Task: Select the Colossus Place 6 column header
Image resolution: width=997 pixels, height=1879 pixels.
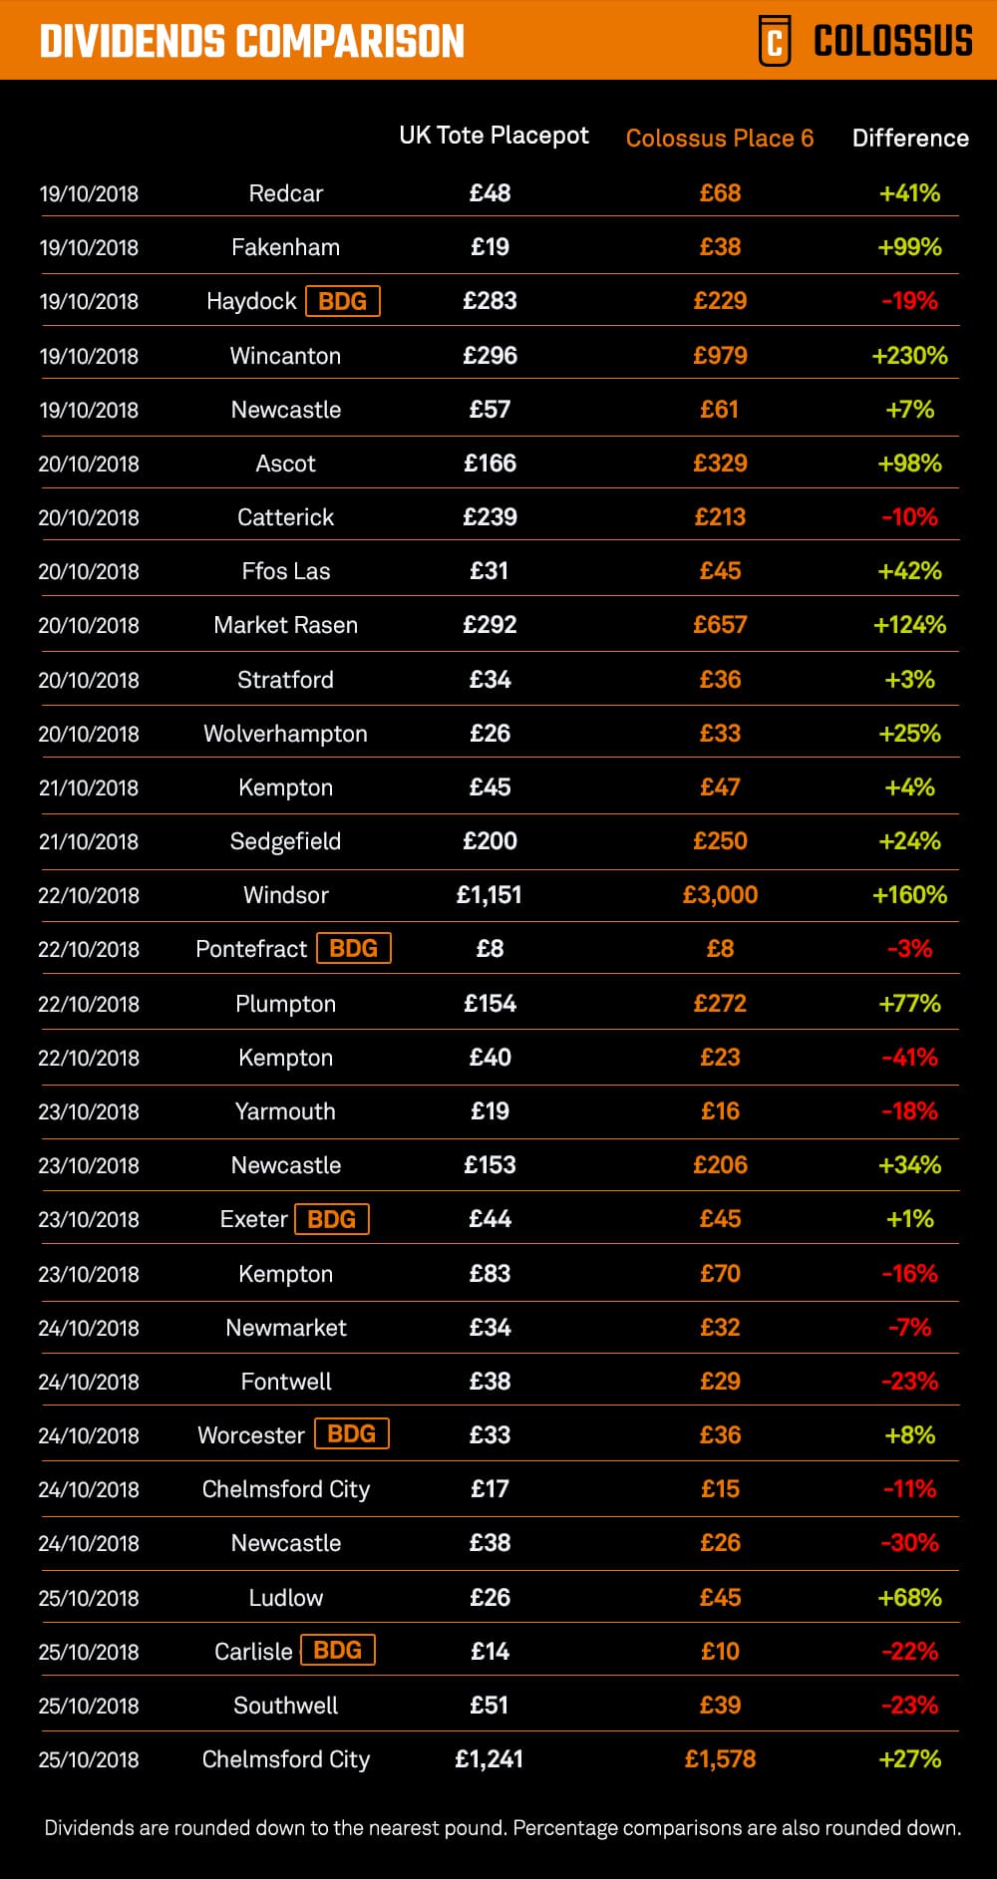Action: (719, 139)
